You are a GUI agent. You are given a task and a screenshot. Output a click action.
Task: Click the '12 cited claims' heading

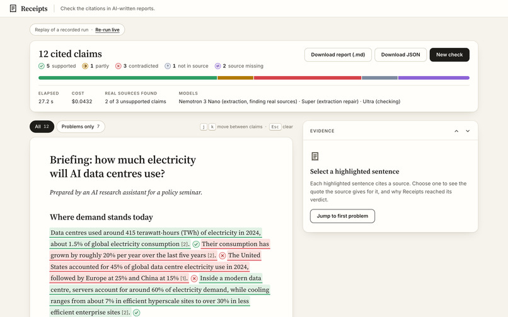(70, 53)
